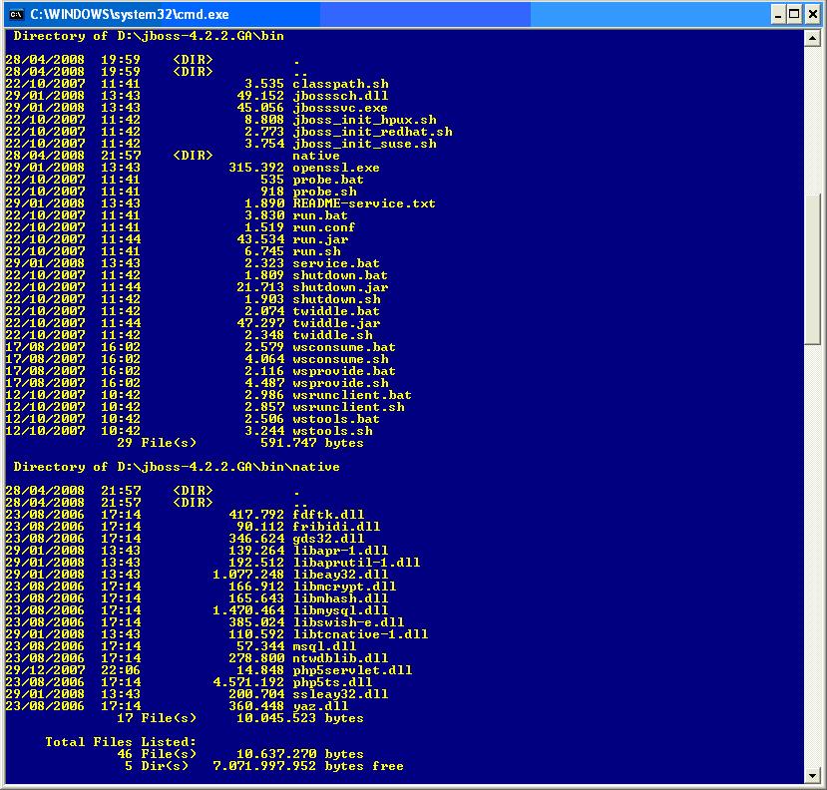The width and height of the screenshot is (827, 790).
Task: Click the libapr-1.dll file name
Action: tap(341, 551)
